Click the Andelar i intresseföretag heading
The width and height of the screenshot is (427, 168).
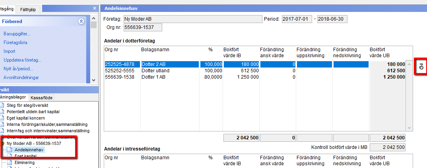(x=132, y=149)
